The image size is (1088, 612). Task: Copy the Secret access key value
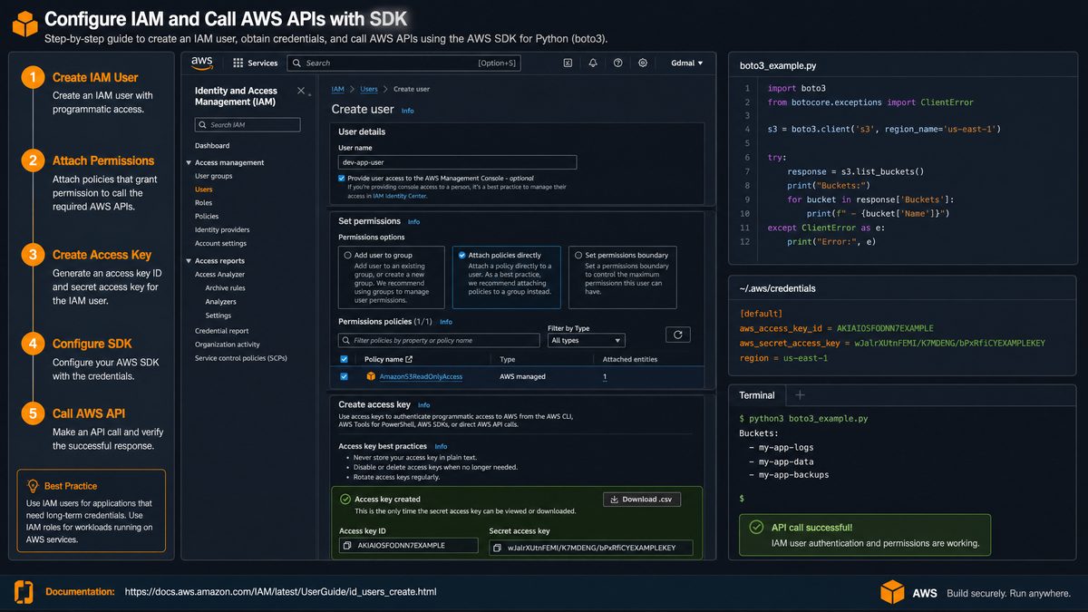point(497,548)
